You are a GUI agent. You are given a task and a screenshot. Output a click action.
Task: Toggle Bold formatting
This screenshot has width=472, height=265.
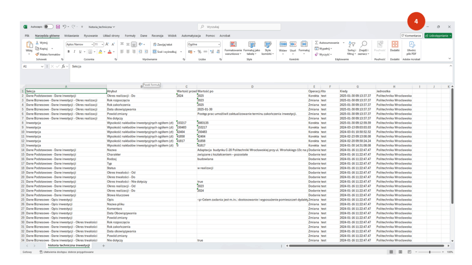coord(69,52)
